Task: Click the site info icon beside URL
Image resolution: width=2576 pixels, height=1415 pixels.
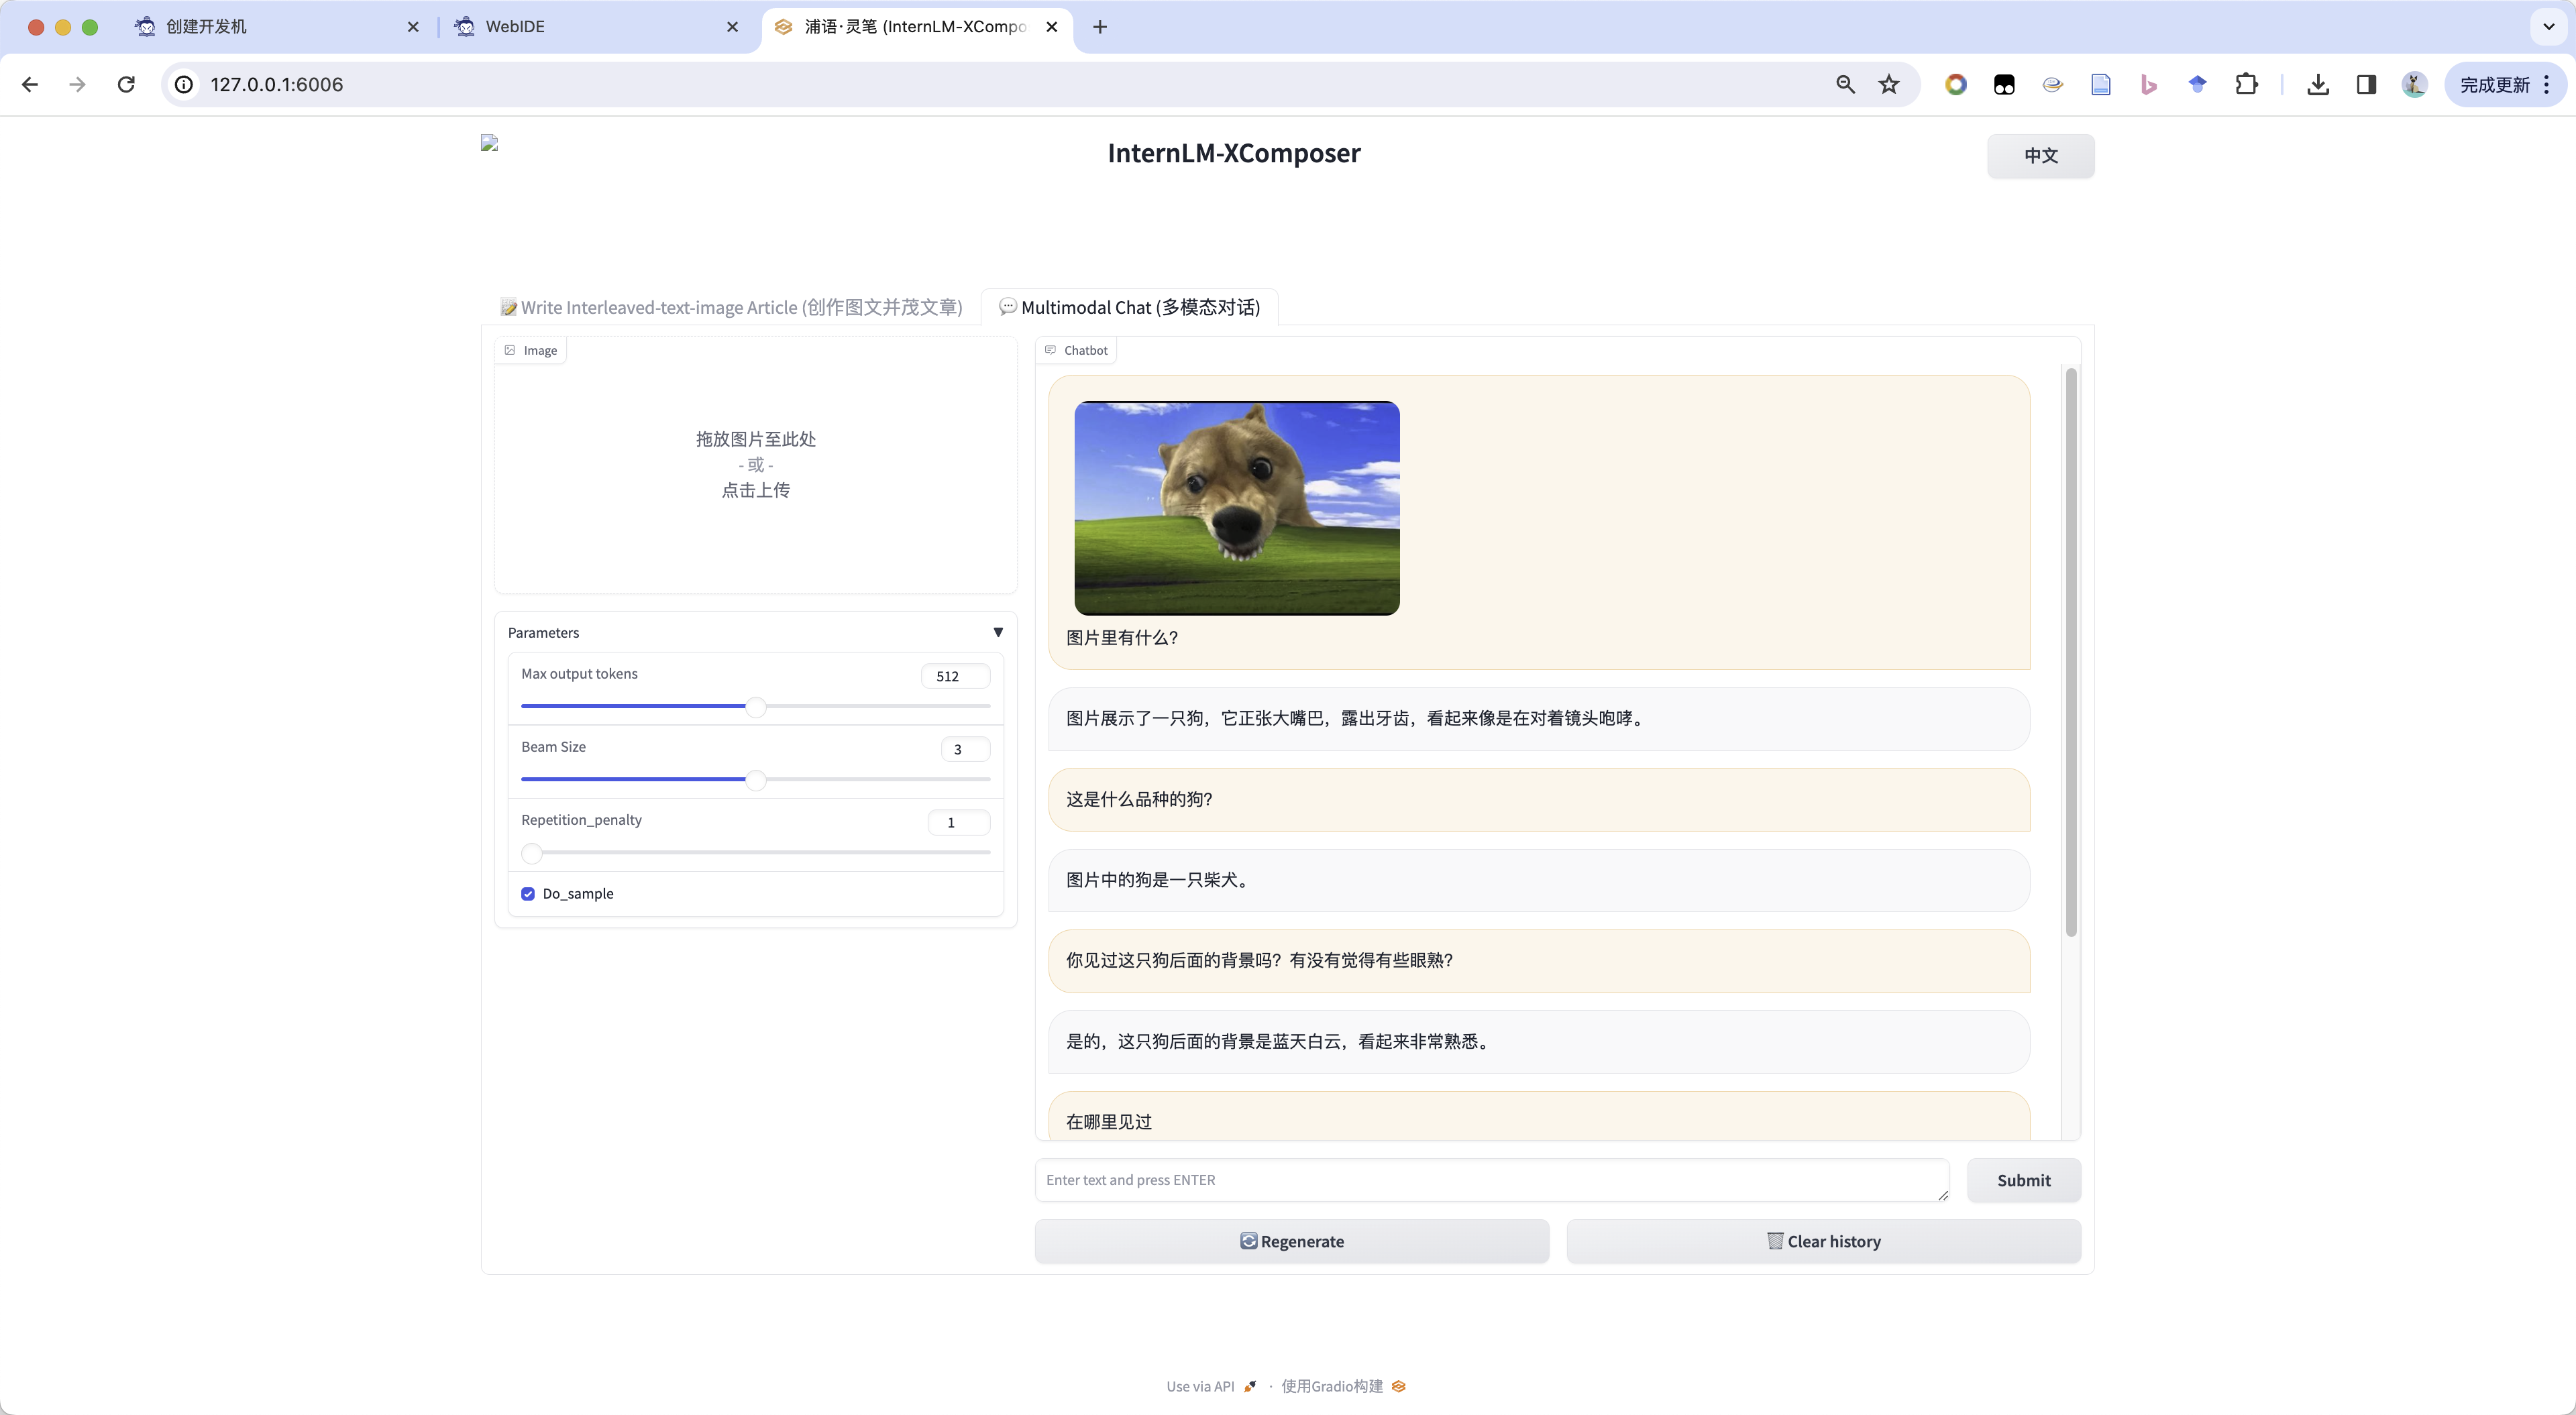Action: (184, 85)
